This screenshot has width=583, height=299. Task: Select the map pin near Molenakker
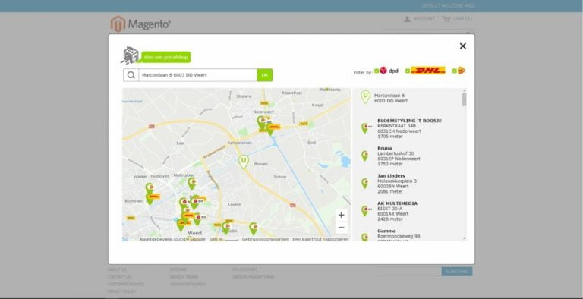point(191,184)
